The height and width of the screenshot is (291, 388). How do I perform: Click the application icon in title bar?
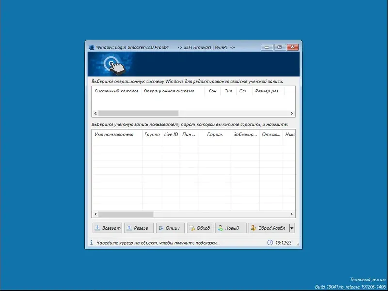(91, 47)
